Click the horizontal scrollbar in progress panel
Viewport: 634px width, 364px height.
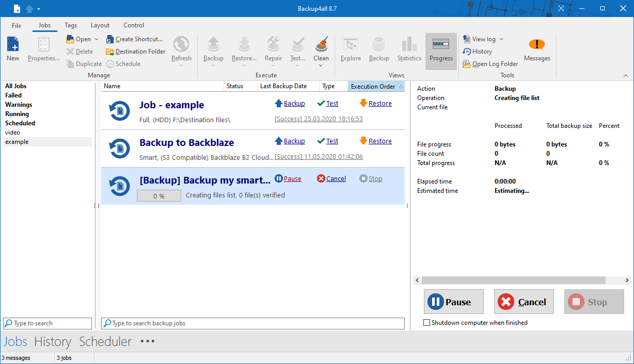coord(513,280)
